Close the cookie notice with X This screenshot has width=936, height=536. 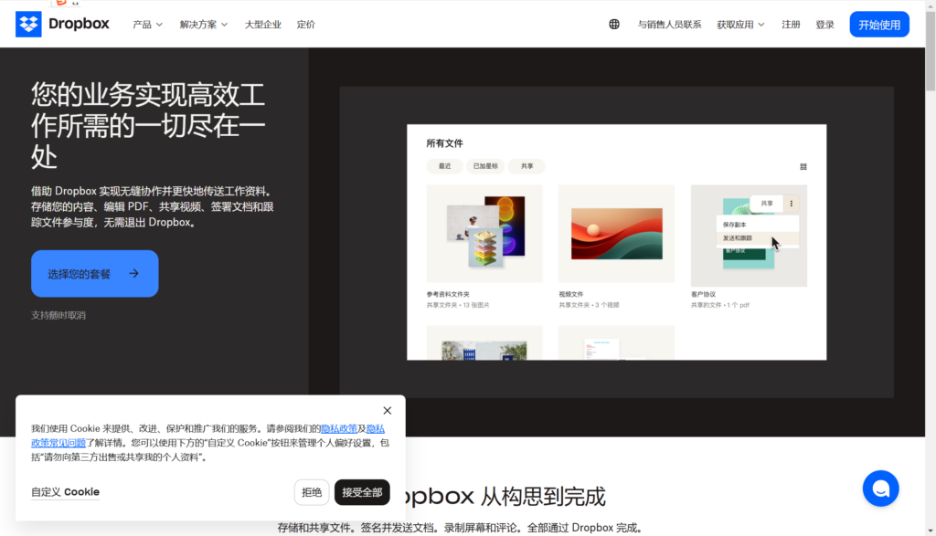(387, 411)
